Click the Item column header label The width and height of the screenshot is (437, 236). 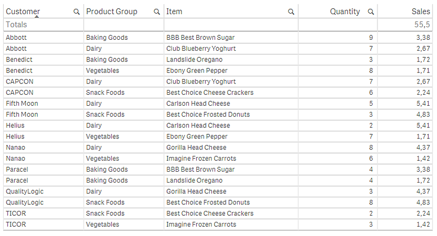pyautogui.click(x=175, y=11)
